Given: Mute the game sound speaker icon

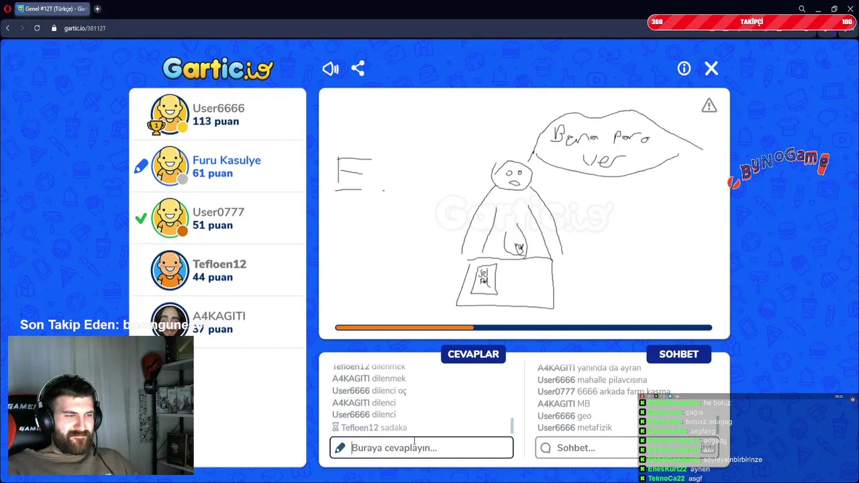Looking at the screenshot, I should [x=330, y=68].
